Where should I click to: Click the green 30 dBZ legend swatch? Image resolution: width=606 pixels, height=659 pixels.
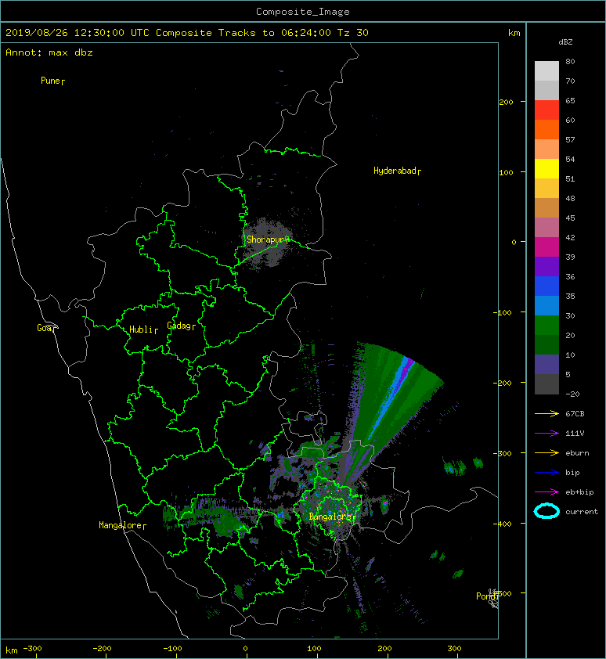coord(546,325)
